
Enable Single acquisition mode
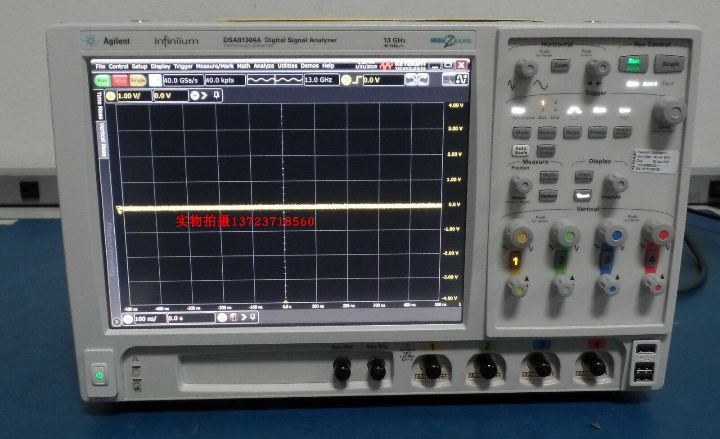[138, 80]
